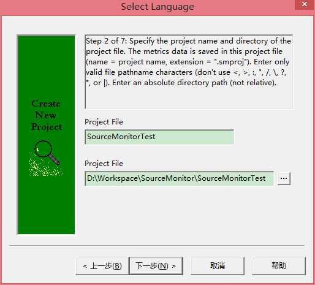The image size is (315, 285).
Task: Click the magnifying glass wizard image
Action: (x=46, y=158)
